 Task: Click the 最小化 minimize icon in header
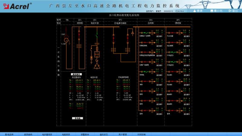(212, 11)
